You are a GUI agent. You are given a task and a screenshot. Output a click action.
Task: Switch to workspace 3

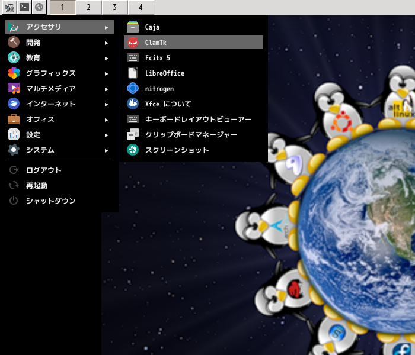(x=114, y=7)
